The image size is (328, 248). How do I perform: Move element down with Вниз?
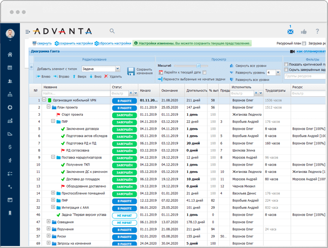(x=95, y=77)
